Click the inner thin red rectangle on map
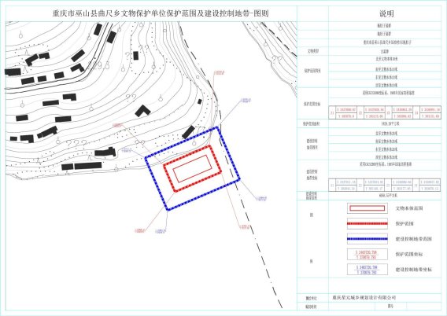This screenshot has width=447, height=316. (x=192, y=168)
